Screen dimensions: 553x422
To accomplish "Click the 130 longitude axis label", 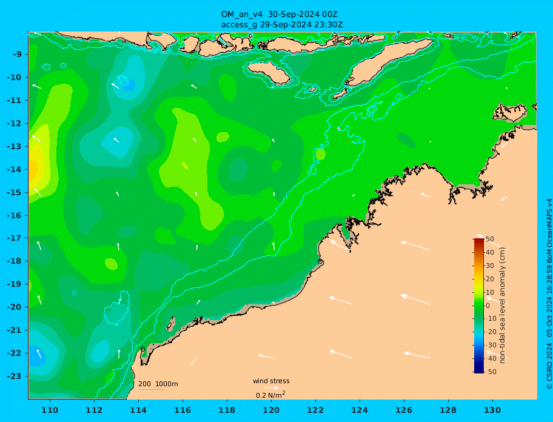I will (492, 410).
